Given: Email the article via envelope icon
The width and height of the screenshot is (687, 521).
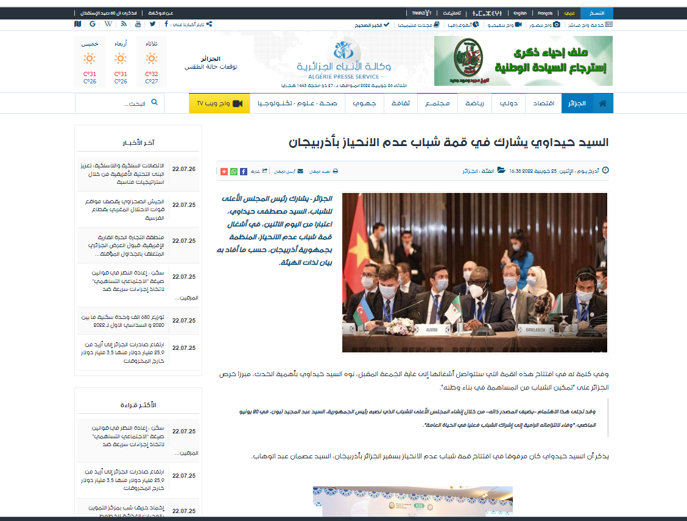Looking at the screenshot, I should point(300,171).
